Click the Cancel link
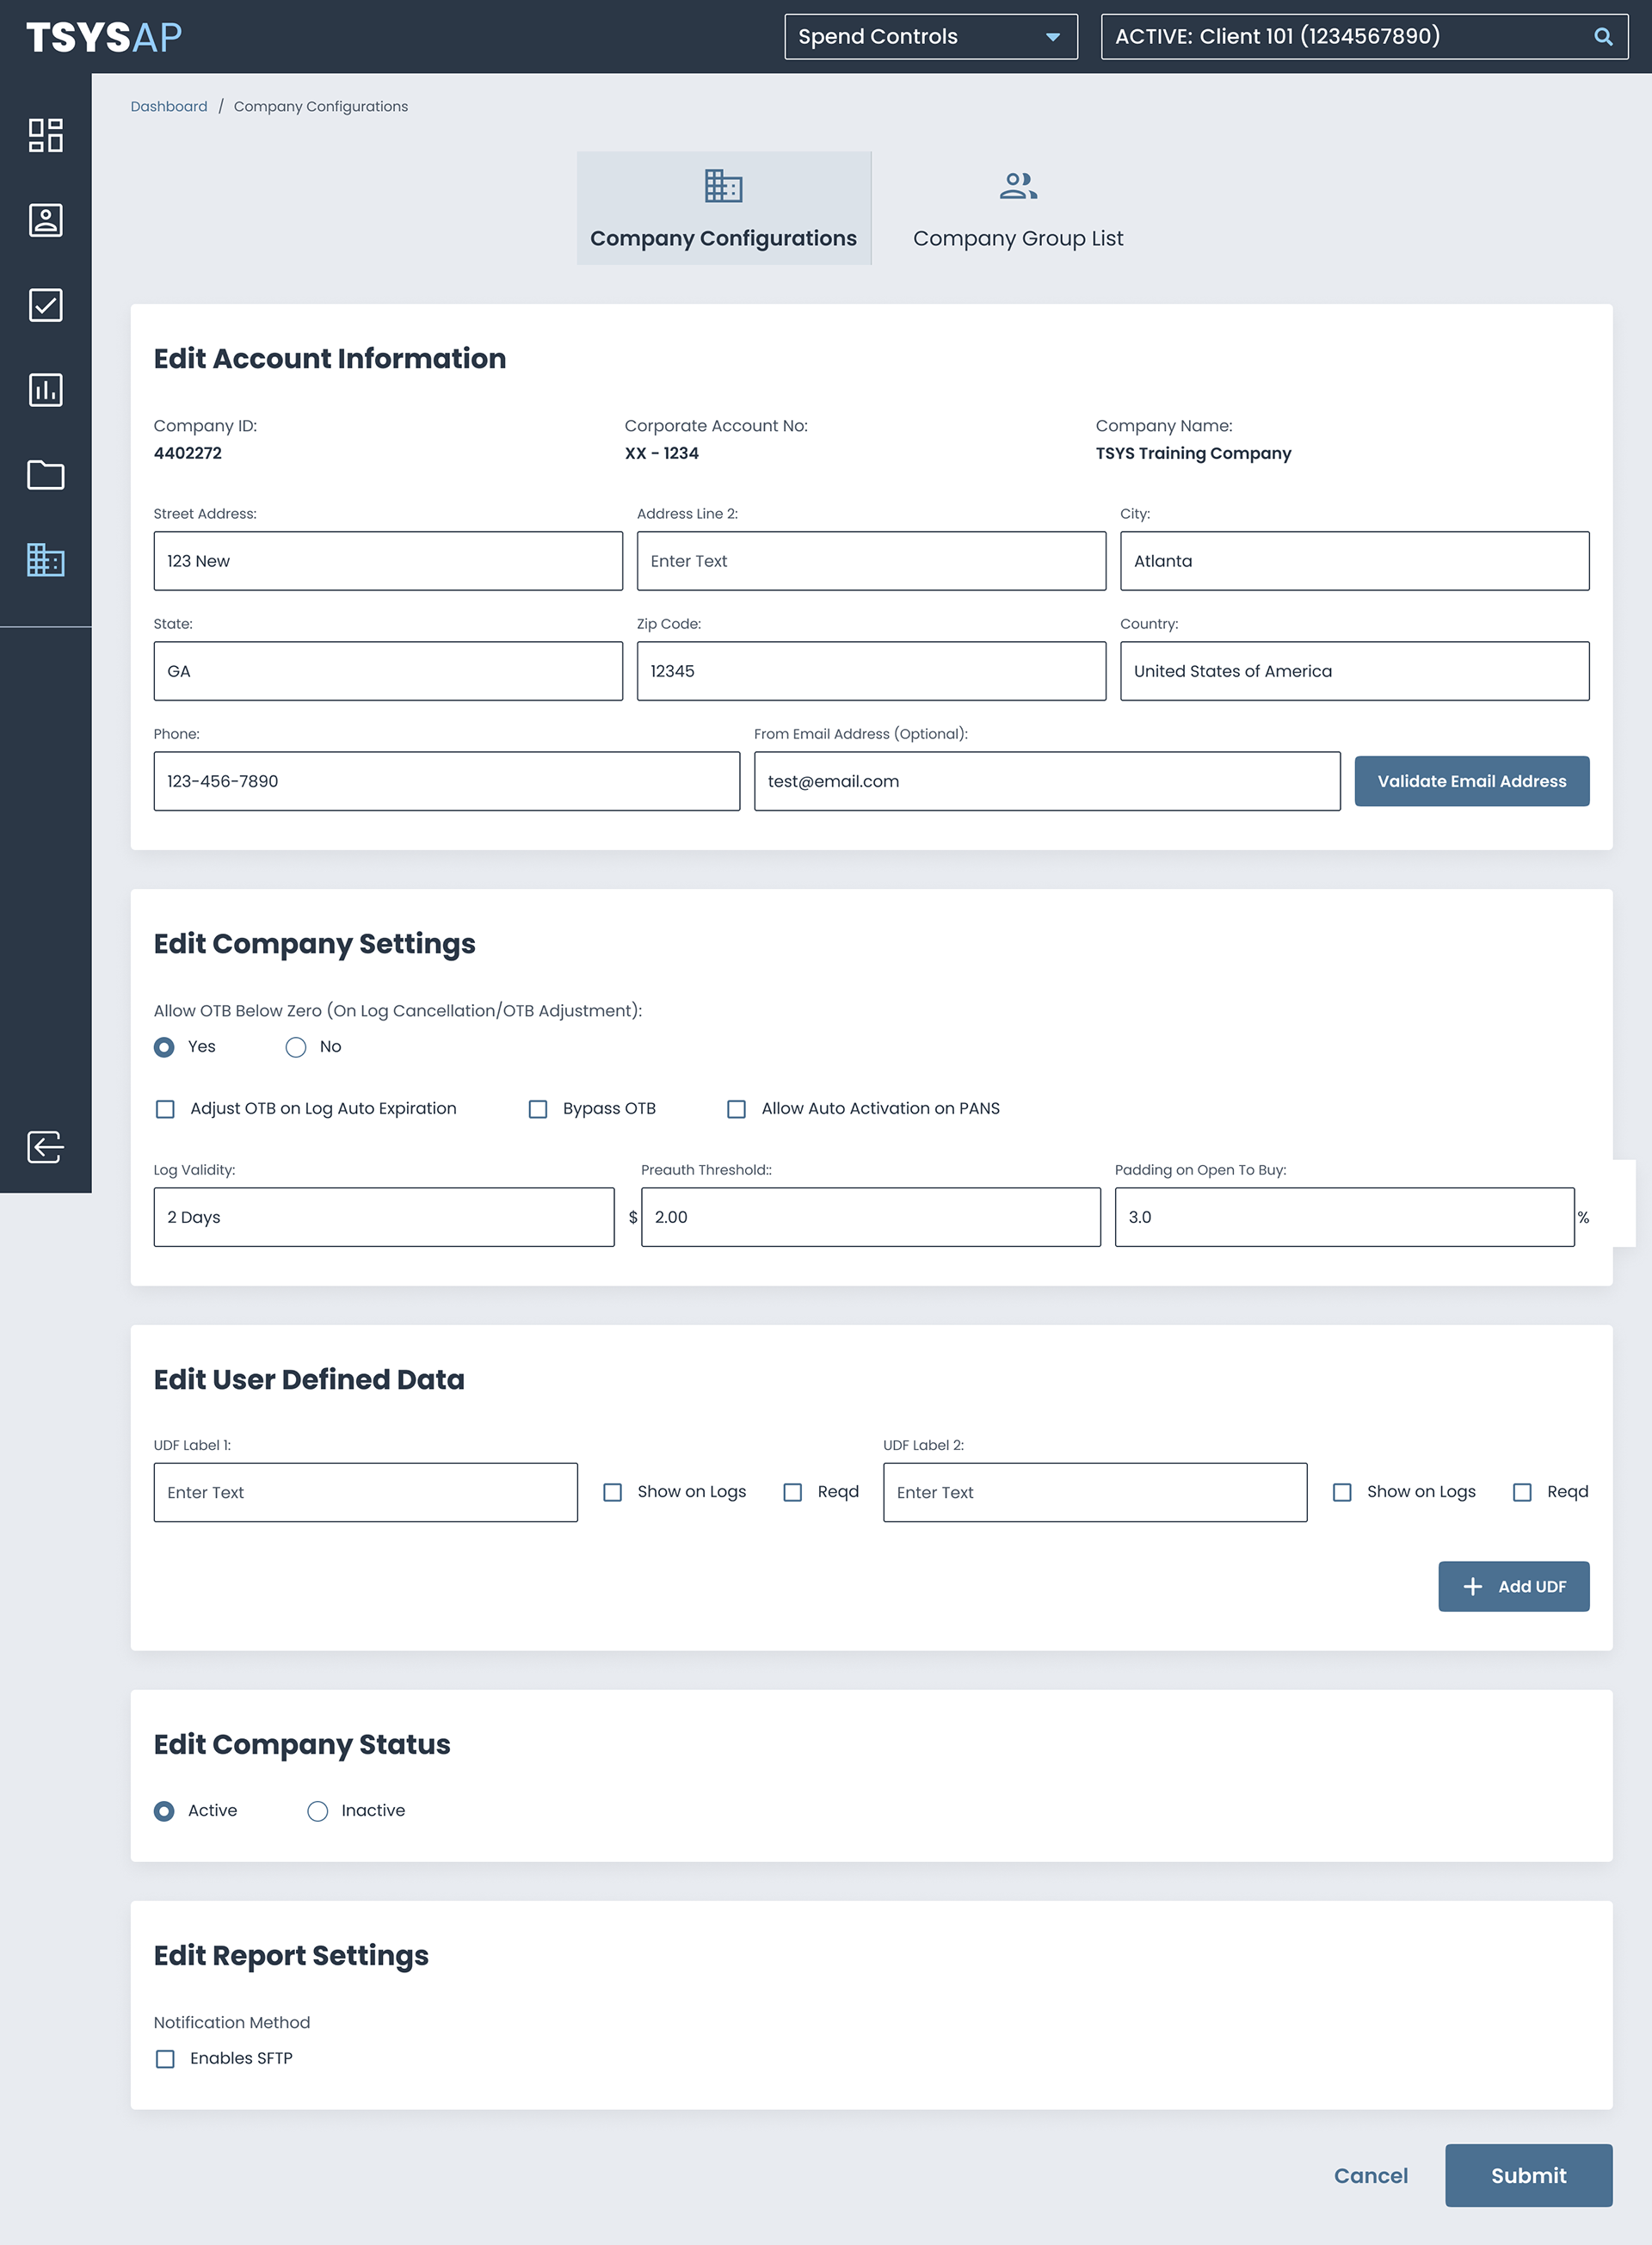Viewport: 1652px width, 2245px height. [x=1370, y=2175]
